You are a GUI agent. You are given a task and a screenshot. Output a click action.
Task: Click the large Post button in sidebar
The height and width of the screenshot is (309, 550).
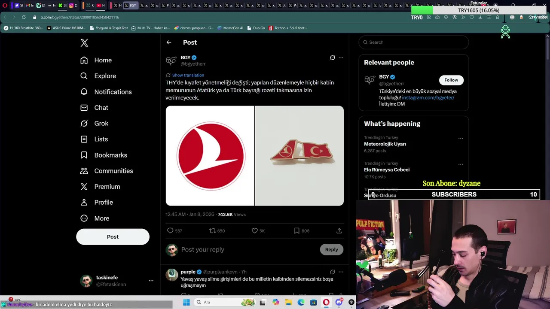(x=113, y=237)
